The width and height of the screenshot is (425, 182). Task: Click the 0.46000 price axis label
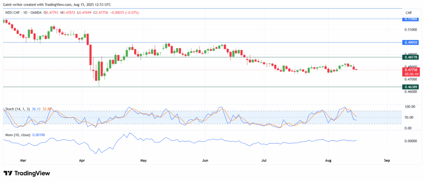(410, 92)
